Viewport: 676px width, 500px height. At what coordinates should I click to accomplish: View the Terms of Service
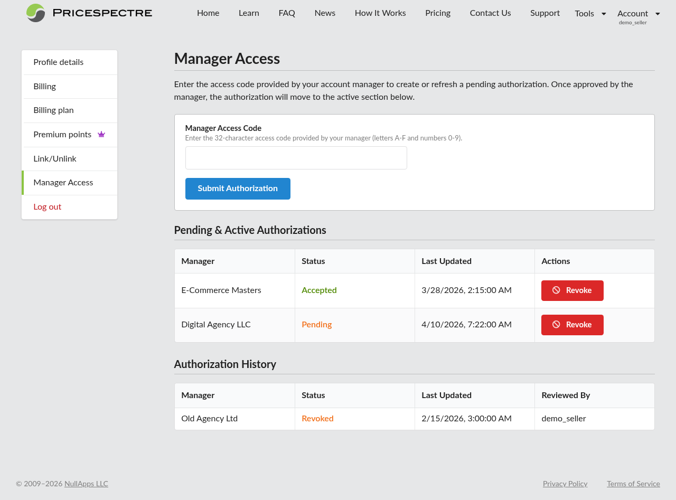(633, 484)
